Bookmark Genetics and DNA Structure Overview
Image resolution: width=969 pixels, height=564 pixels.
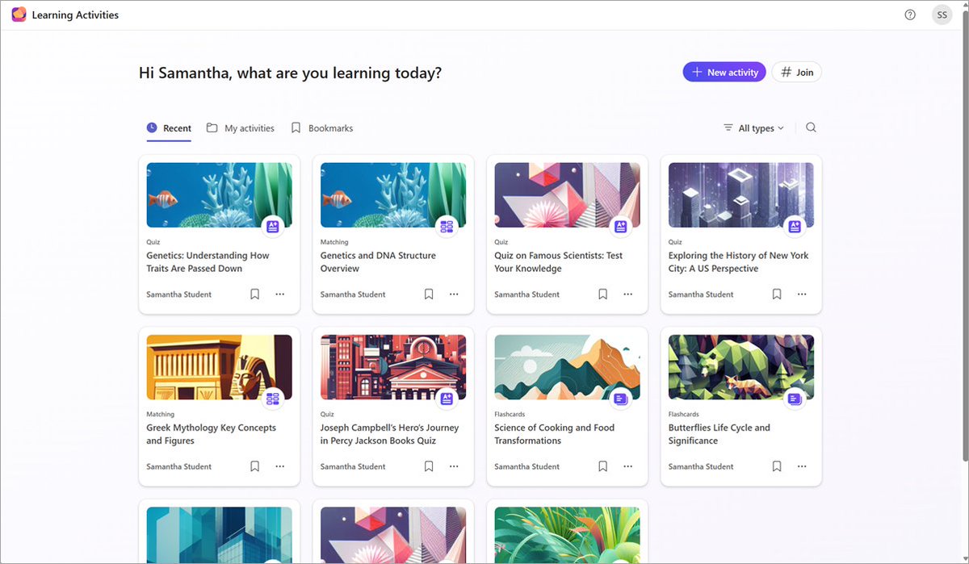tap(429, 295)
